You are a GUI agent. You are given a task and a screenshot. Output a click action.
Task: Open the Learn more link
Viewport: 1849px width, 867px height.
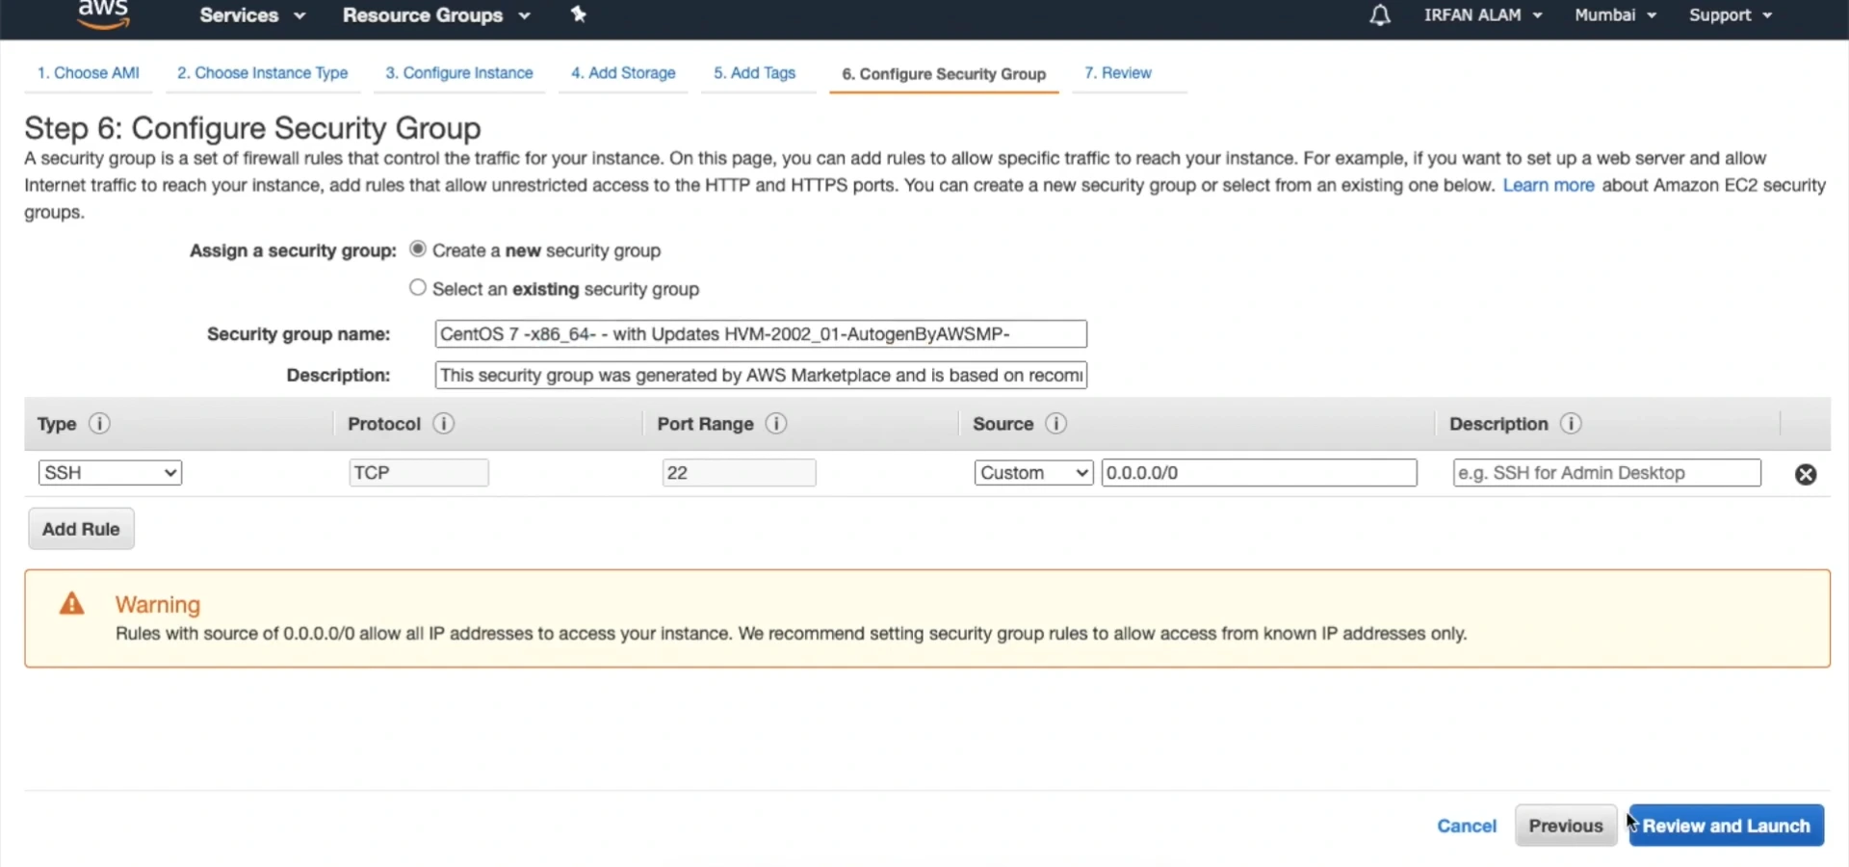[x=1549, y=185]
